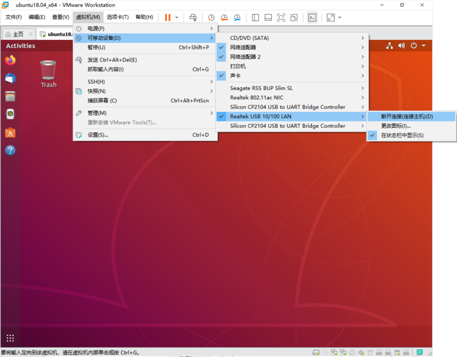Viewport: 457px width, 357px height.
Task: Click the Ubuntu volume icon in the top bar
Action: [x=401, y=46]
